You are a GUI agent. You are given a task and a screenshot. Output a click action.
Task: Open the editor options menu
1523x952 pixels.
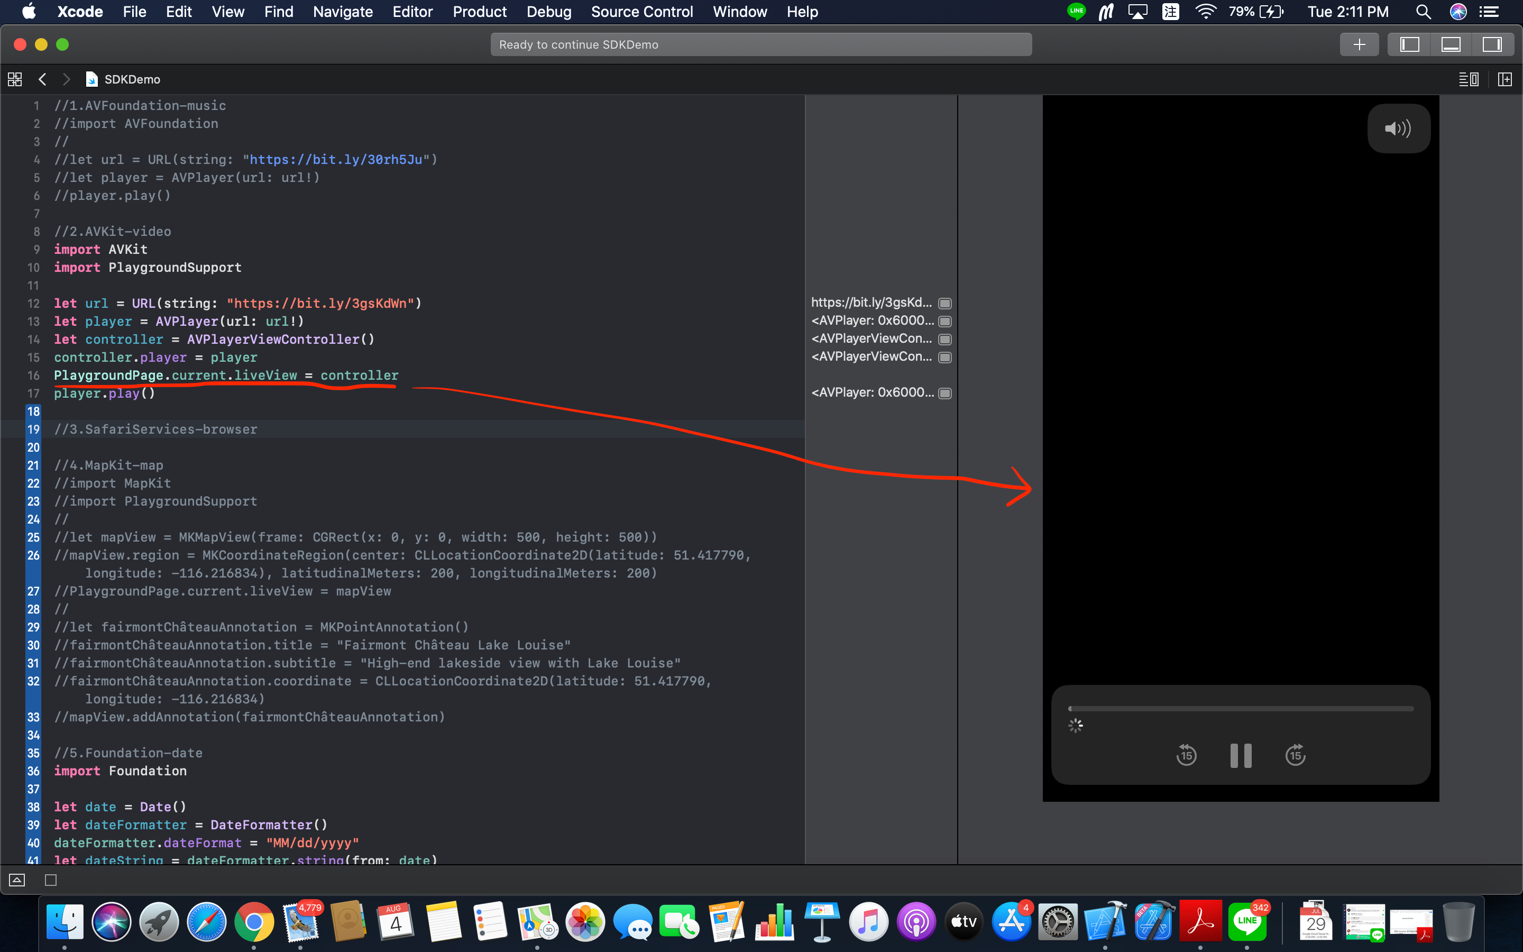(1468, 79)
